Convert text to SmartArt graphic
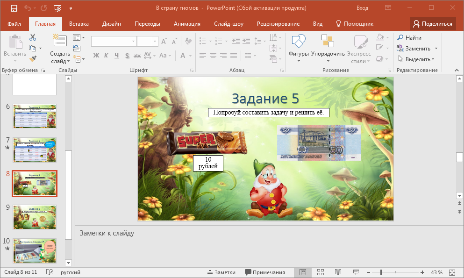This screenshot has height=278, width=464. pos(275,59)
